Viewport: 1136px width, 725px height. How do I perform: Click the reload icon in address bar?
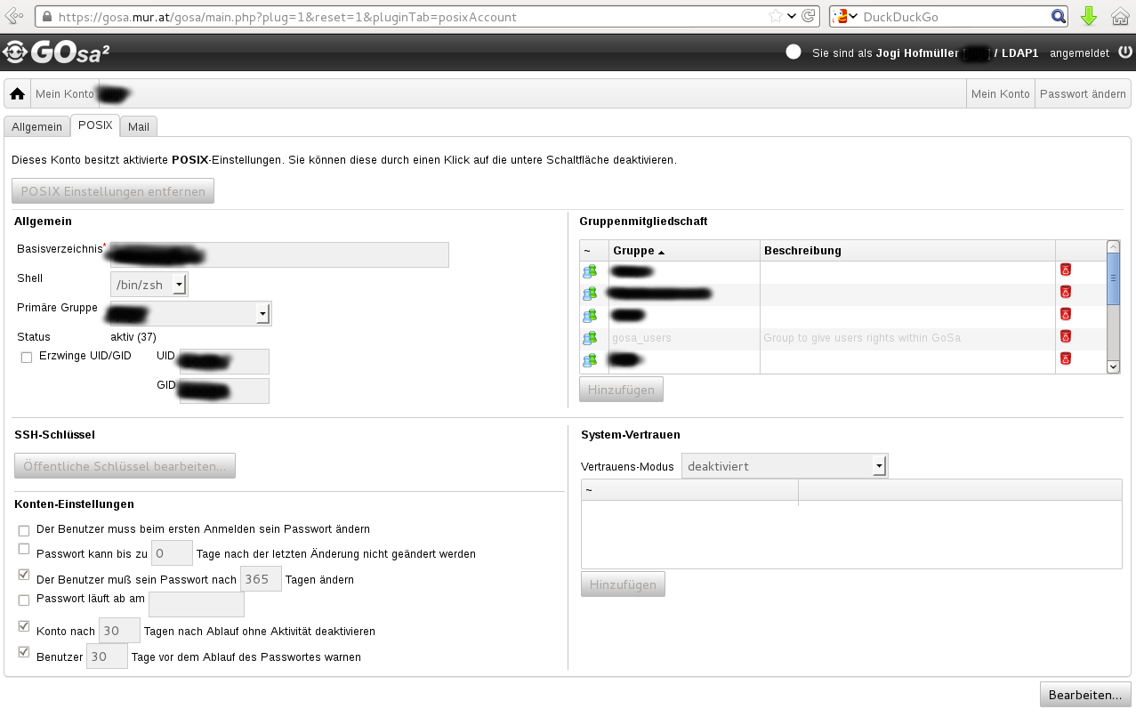tap(809, 16)
